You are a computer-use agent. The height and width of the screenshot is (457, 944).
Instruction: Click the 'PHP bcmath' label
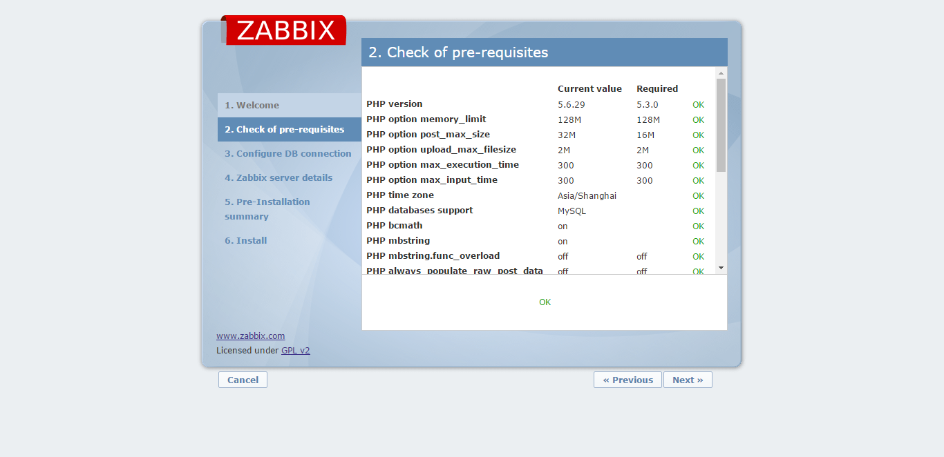pos(395,225)
